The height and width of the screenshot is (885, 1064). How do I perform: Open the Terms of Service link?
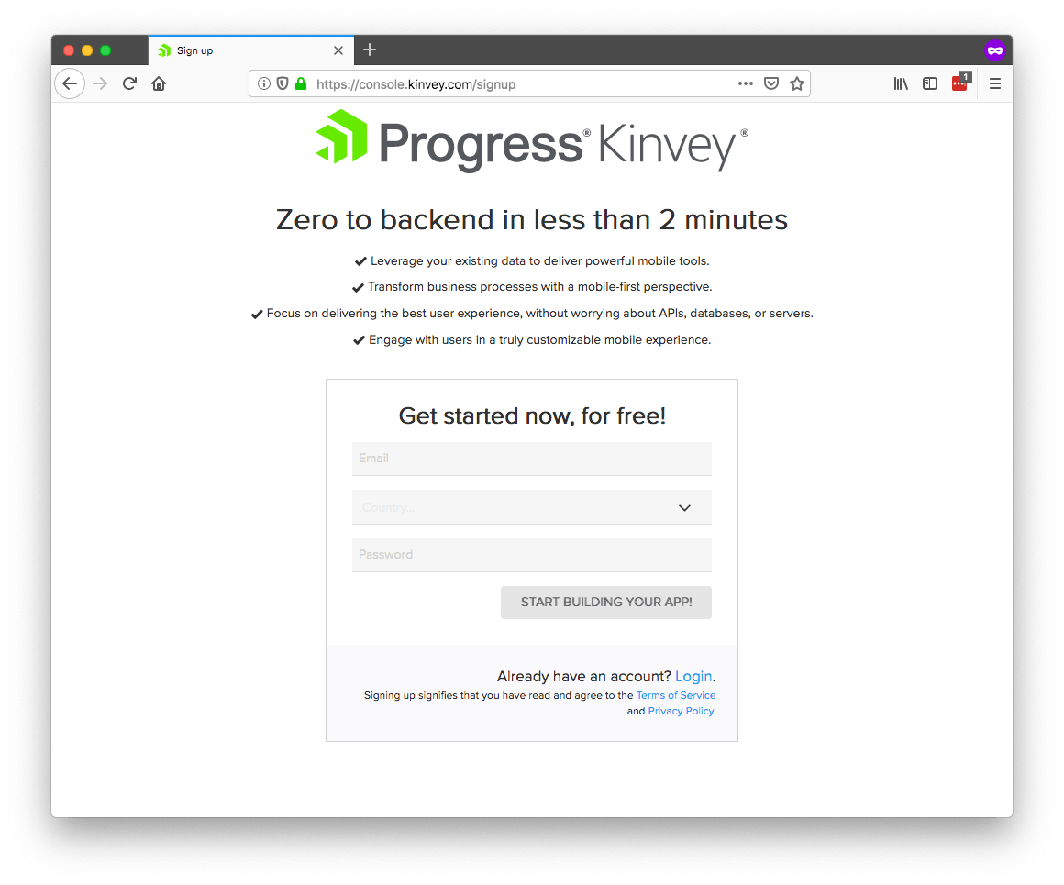[675, 695]
